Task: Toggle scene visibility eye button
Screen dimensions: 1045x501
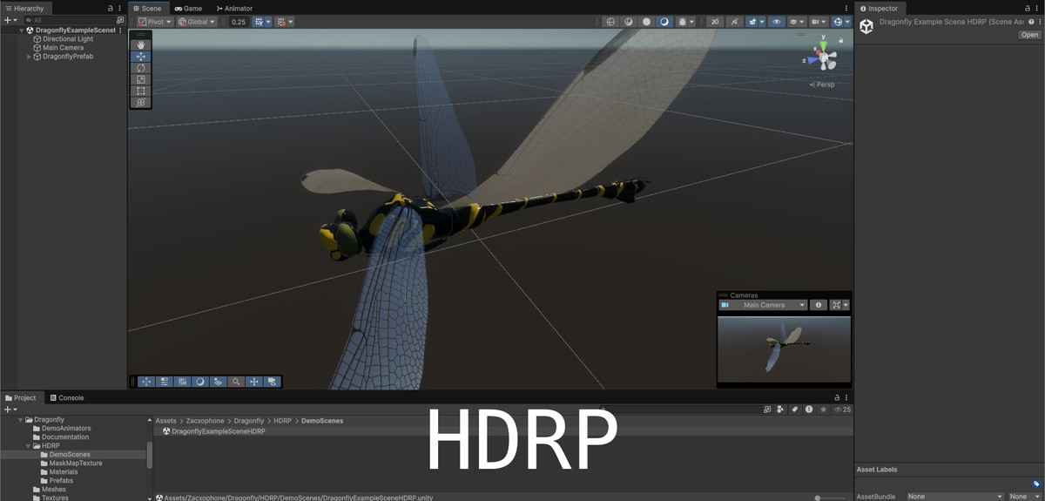Action: coord(776,22)
